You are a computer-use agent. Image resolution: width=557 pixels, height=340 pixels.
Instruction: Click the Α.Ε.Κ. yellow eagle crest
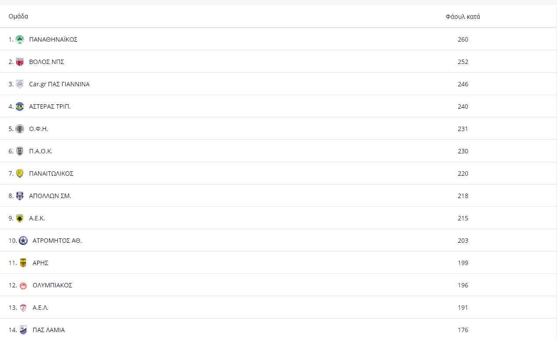pos(20,218)
